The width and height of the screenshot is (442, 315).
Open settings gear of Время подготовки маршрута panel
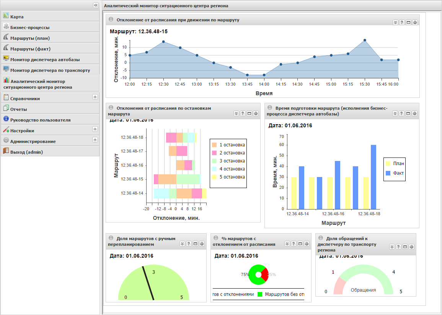point(414,114)
